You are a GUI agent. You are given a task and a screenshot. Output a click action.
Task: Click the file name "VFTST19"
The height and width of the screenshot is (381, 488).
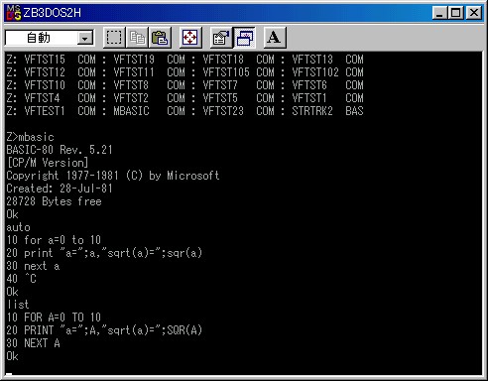pyautogui.click(x=134, y=60)
